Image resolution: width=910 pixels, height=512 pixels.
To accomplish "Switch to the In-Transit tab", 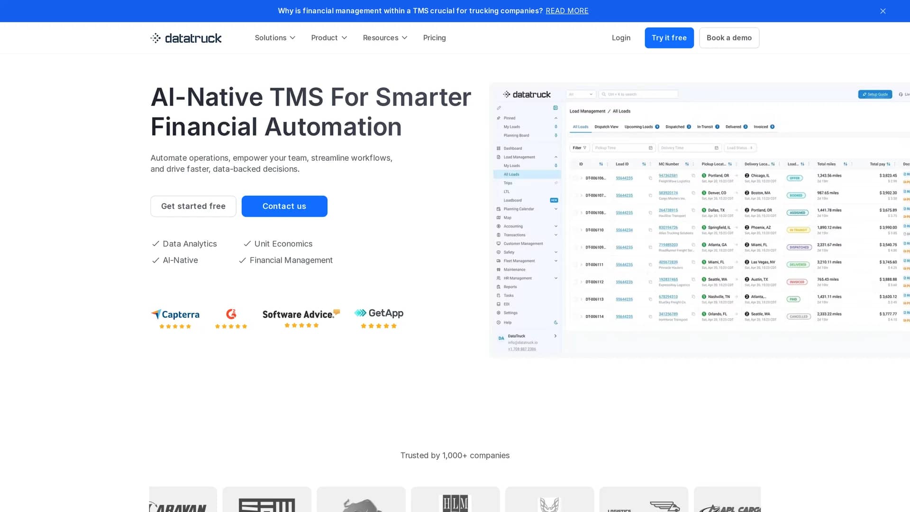I will point(708,127).
